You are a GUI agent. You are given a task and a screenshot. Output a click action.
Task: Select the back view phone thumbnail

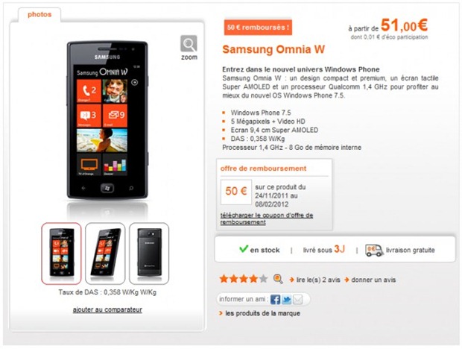[x=149, y=254]
